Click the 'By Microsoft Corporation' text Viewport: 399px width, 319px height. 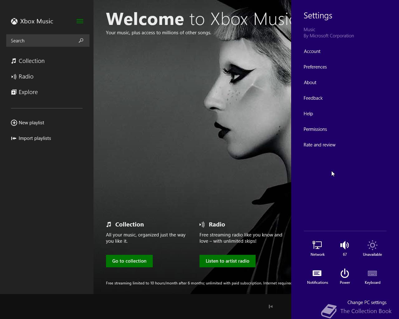[329, 36]
